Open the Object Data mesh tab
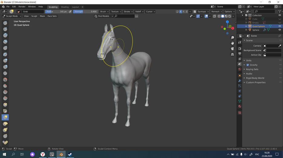This screenshot has width=283, height=158. tap(240, 101)
